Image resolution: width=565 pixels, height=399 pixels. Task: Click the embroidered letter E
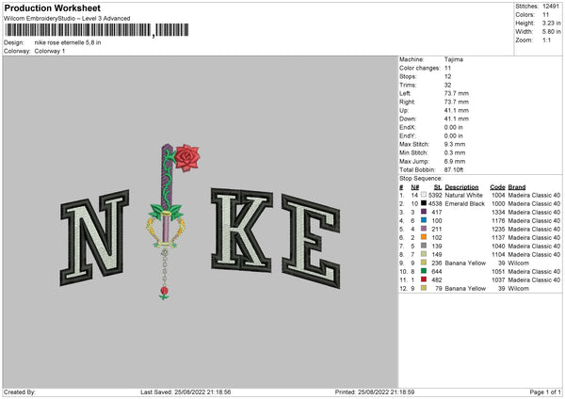[311, 241]
